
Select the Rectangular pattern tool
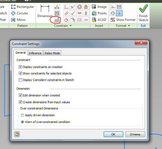pos(22,7)
